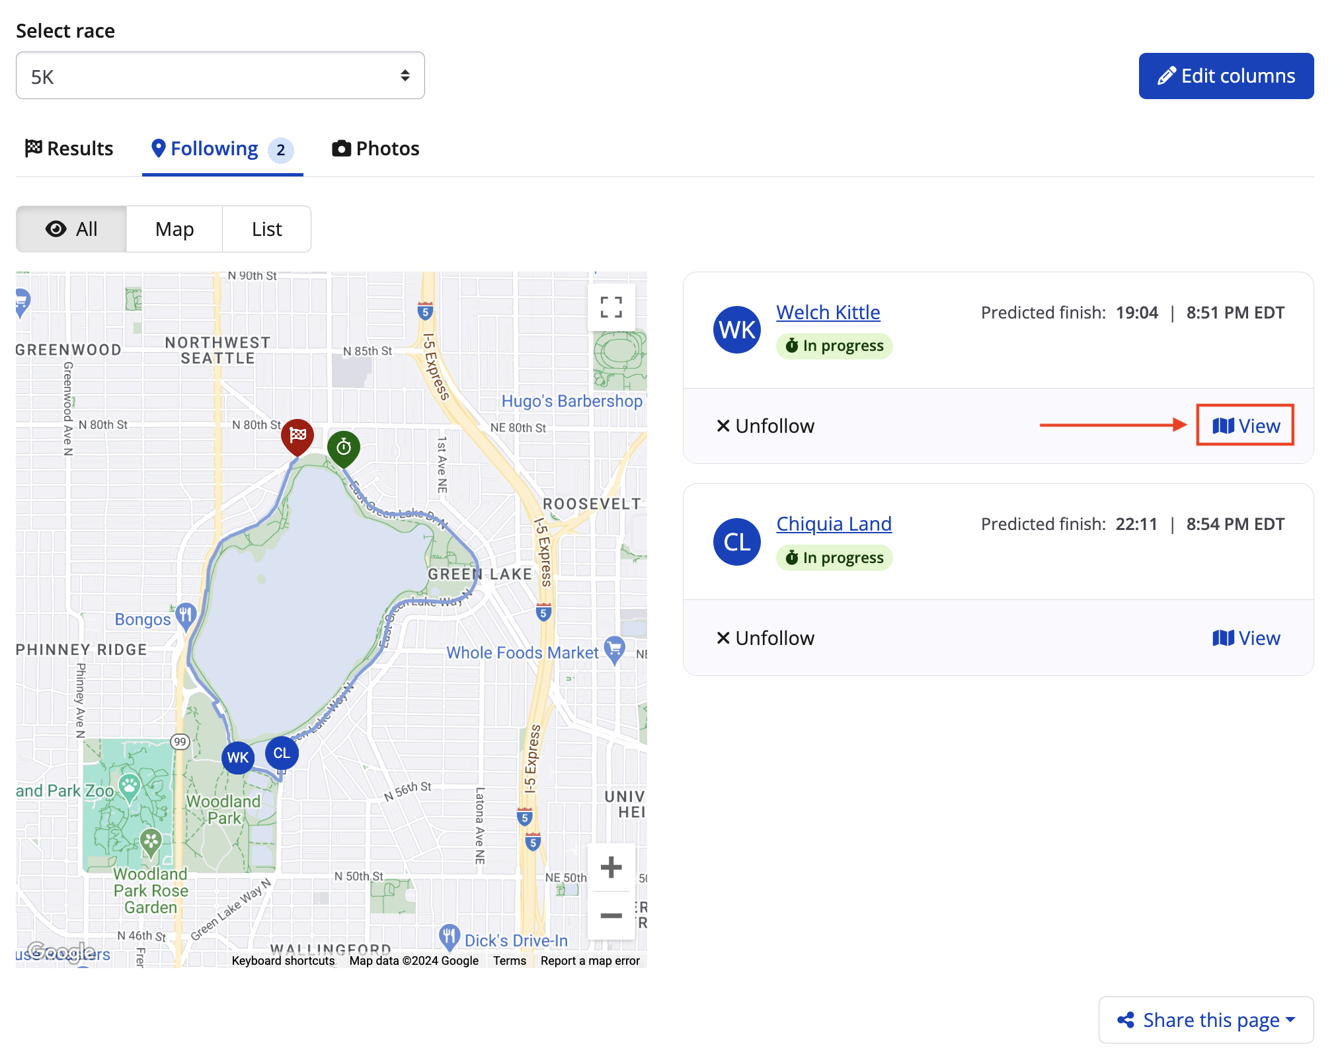Expand the Share this page menu

point(1206,1020)
